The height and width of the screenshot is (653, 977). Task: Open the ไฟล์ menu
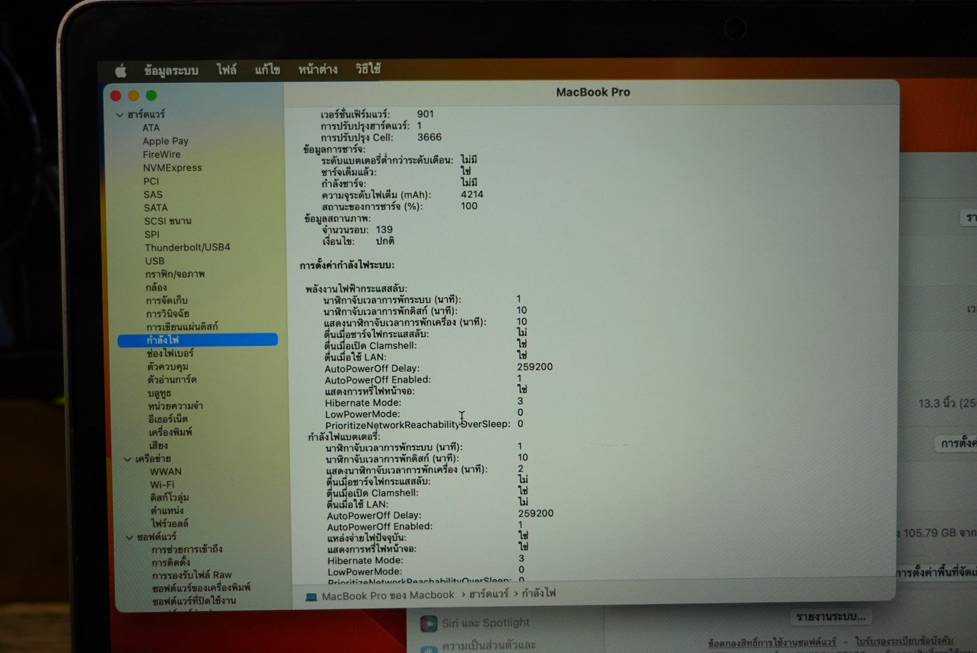227,70
